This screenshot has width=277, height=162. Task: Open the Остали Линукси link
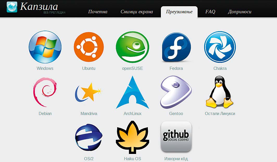coord(220,113)
